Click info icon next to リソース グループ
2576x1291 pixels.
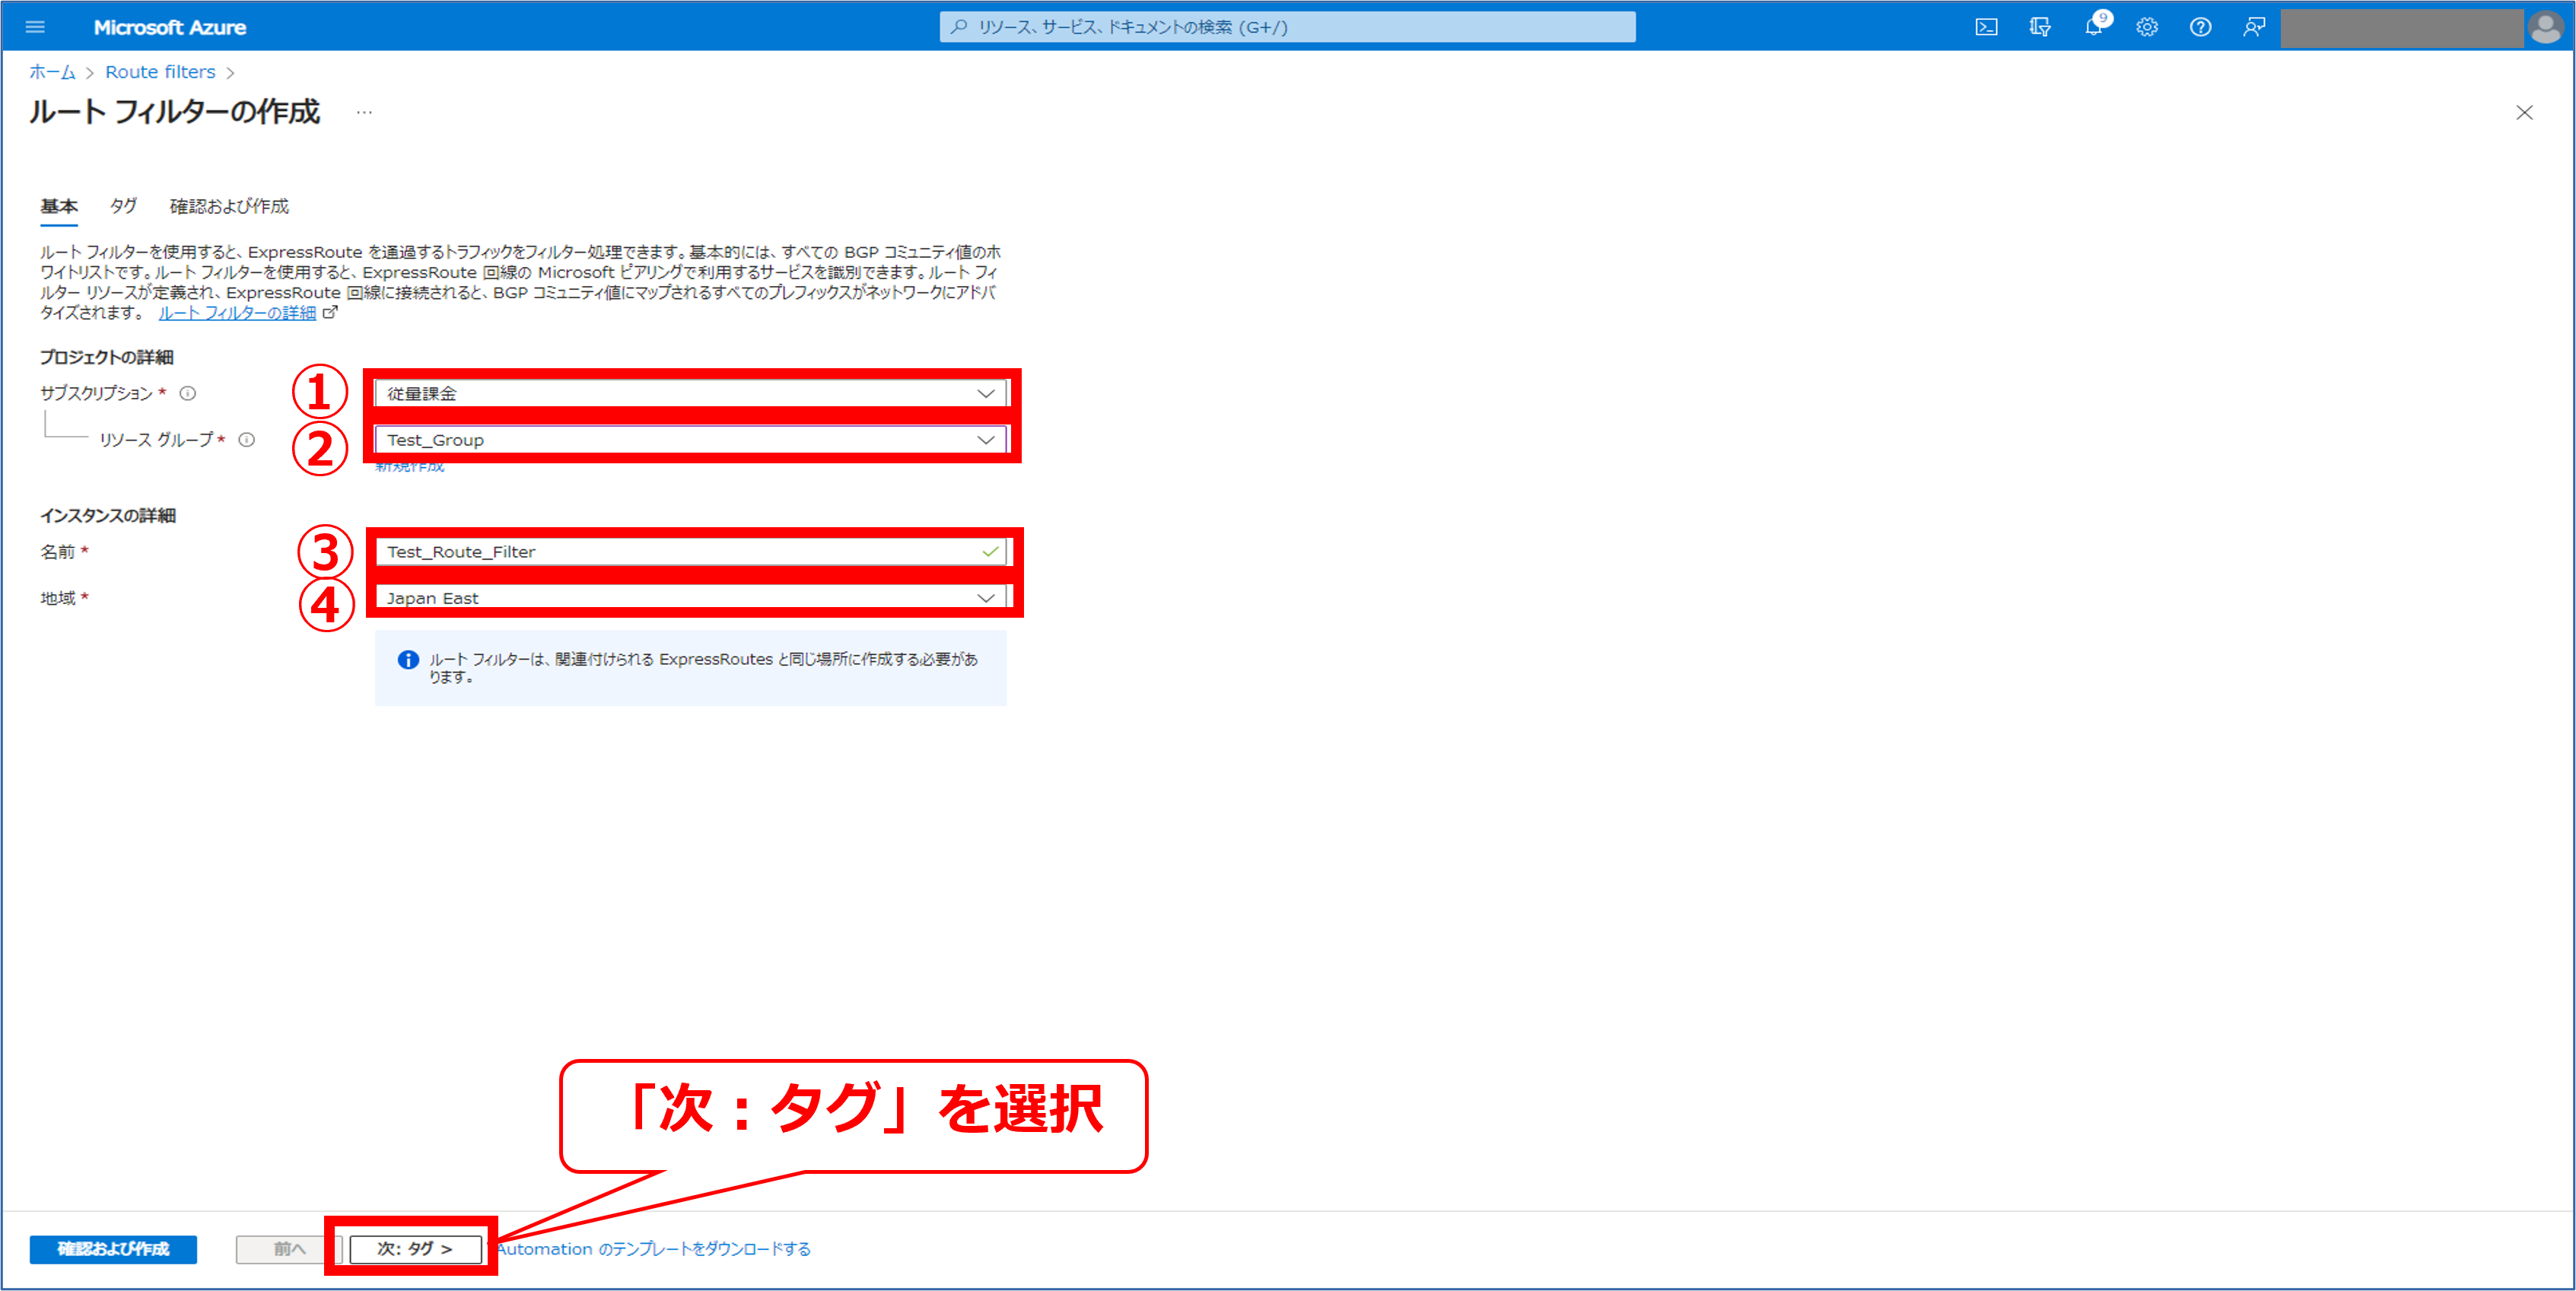(246, 439)
